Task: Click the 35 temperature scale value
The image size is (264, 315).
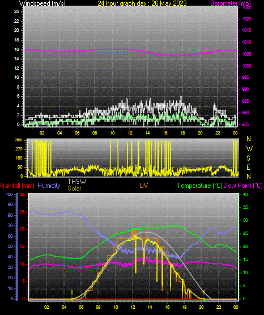Action: 245,208
